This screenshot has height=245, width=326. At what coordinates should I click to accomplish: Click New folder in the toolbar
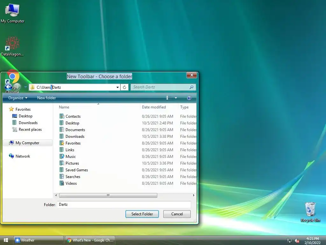click(x=46, y=98)
